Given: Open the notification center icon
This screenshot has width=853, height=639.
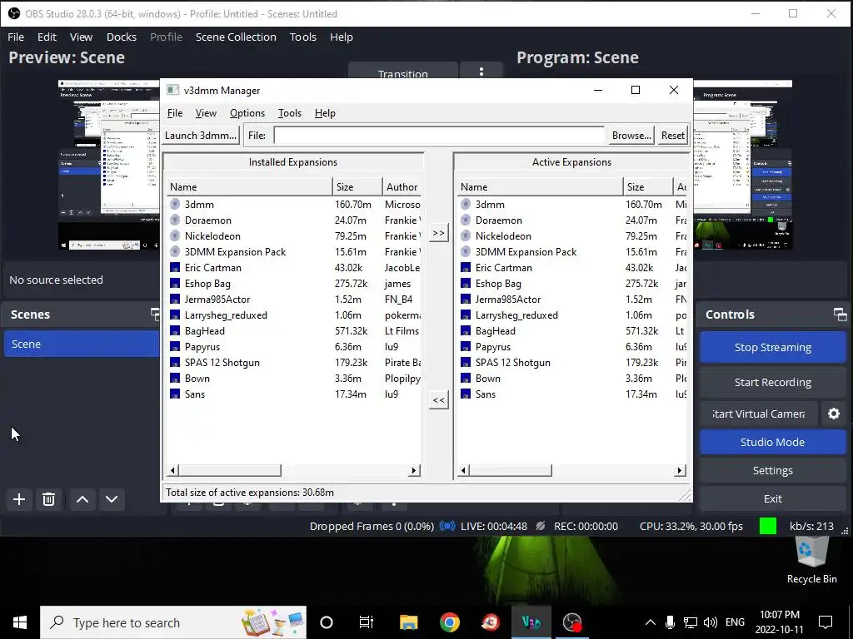Looking at the screenshot, I should pyautogui.click(x=826, y=622).
